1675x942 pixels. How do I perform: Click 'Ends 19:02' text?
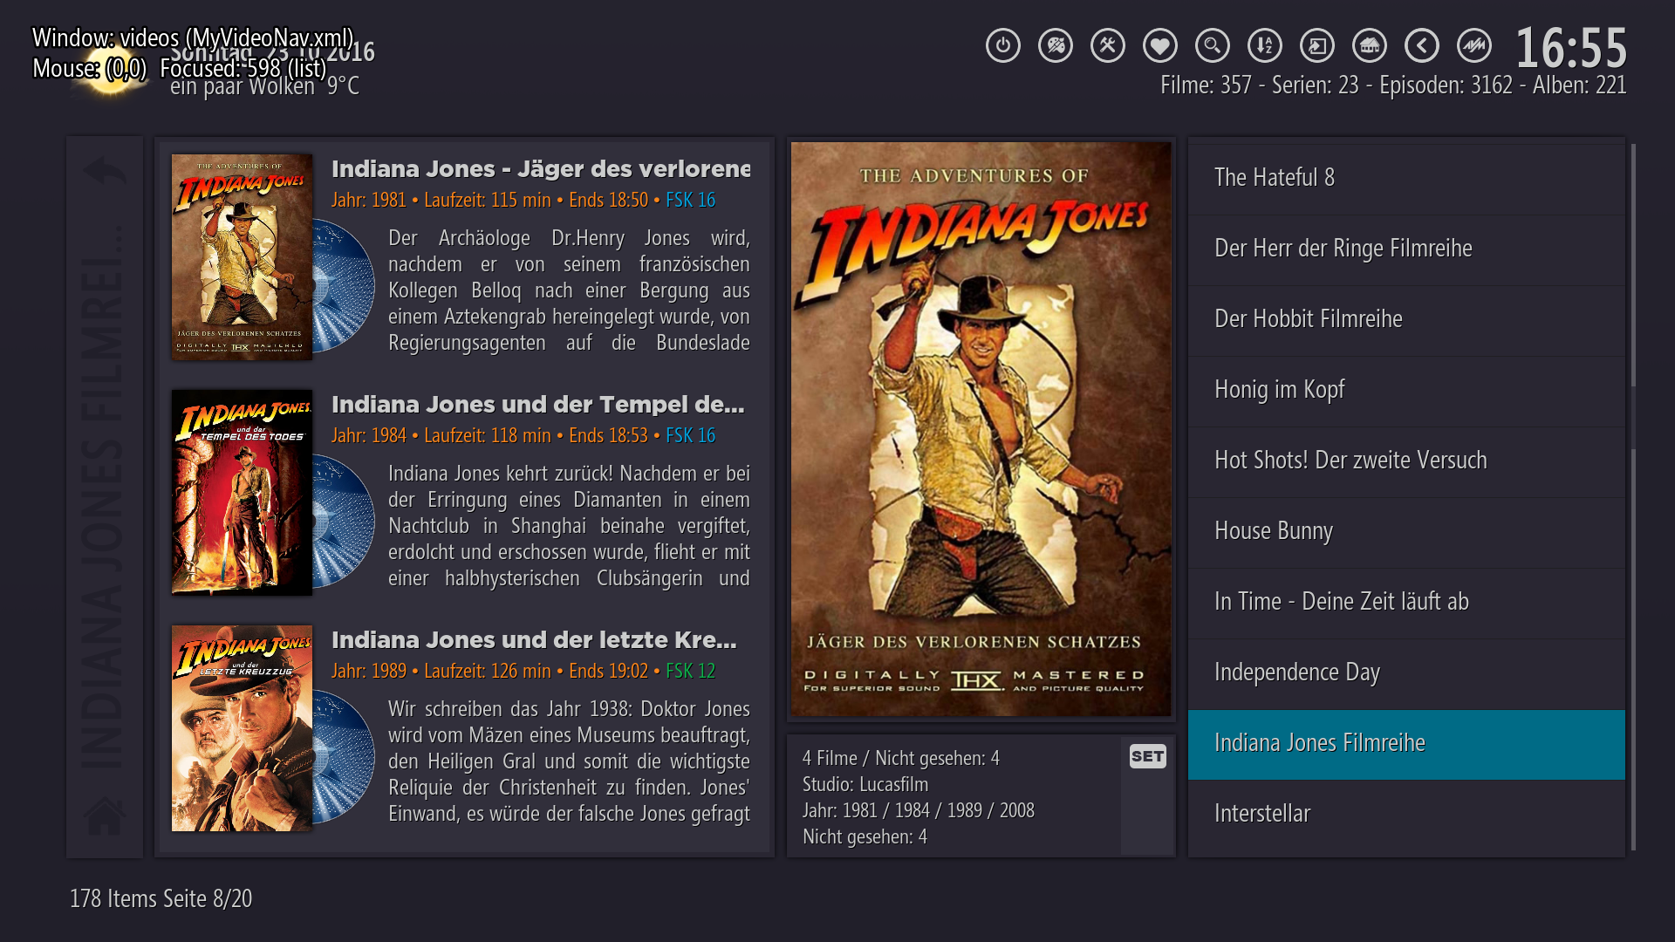(x=608, y=671)
